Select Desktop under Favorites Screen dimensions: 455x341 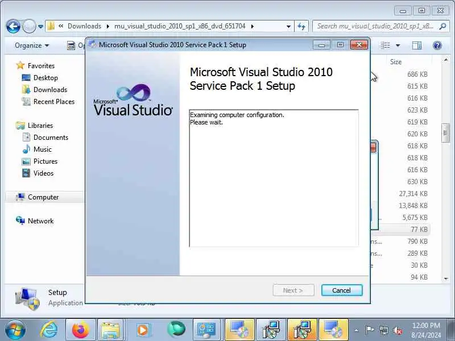coord(45,78)
